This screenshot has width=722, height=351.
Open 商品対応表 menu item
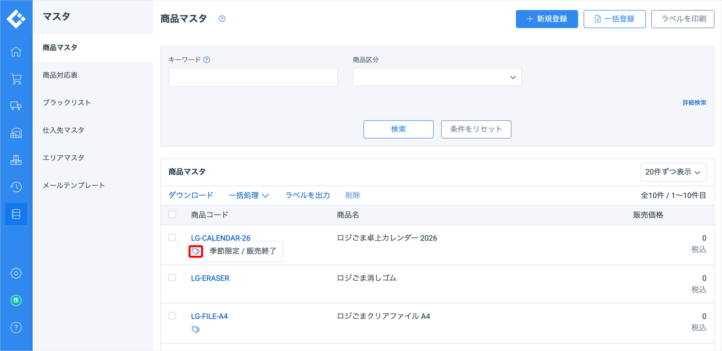tap(93, 75)
